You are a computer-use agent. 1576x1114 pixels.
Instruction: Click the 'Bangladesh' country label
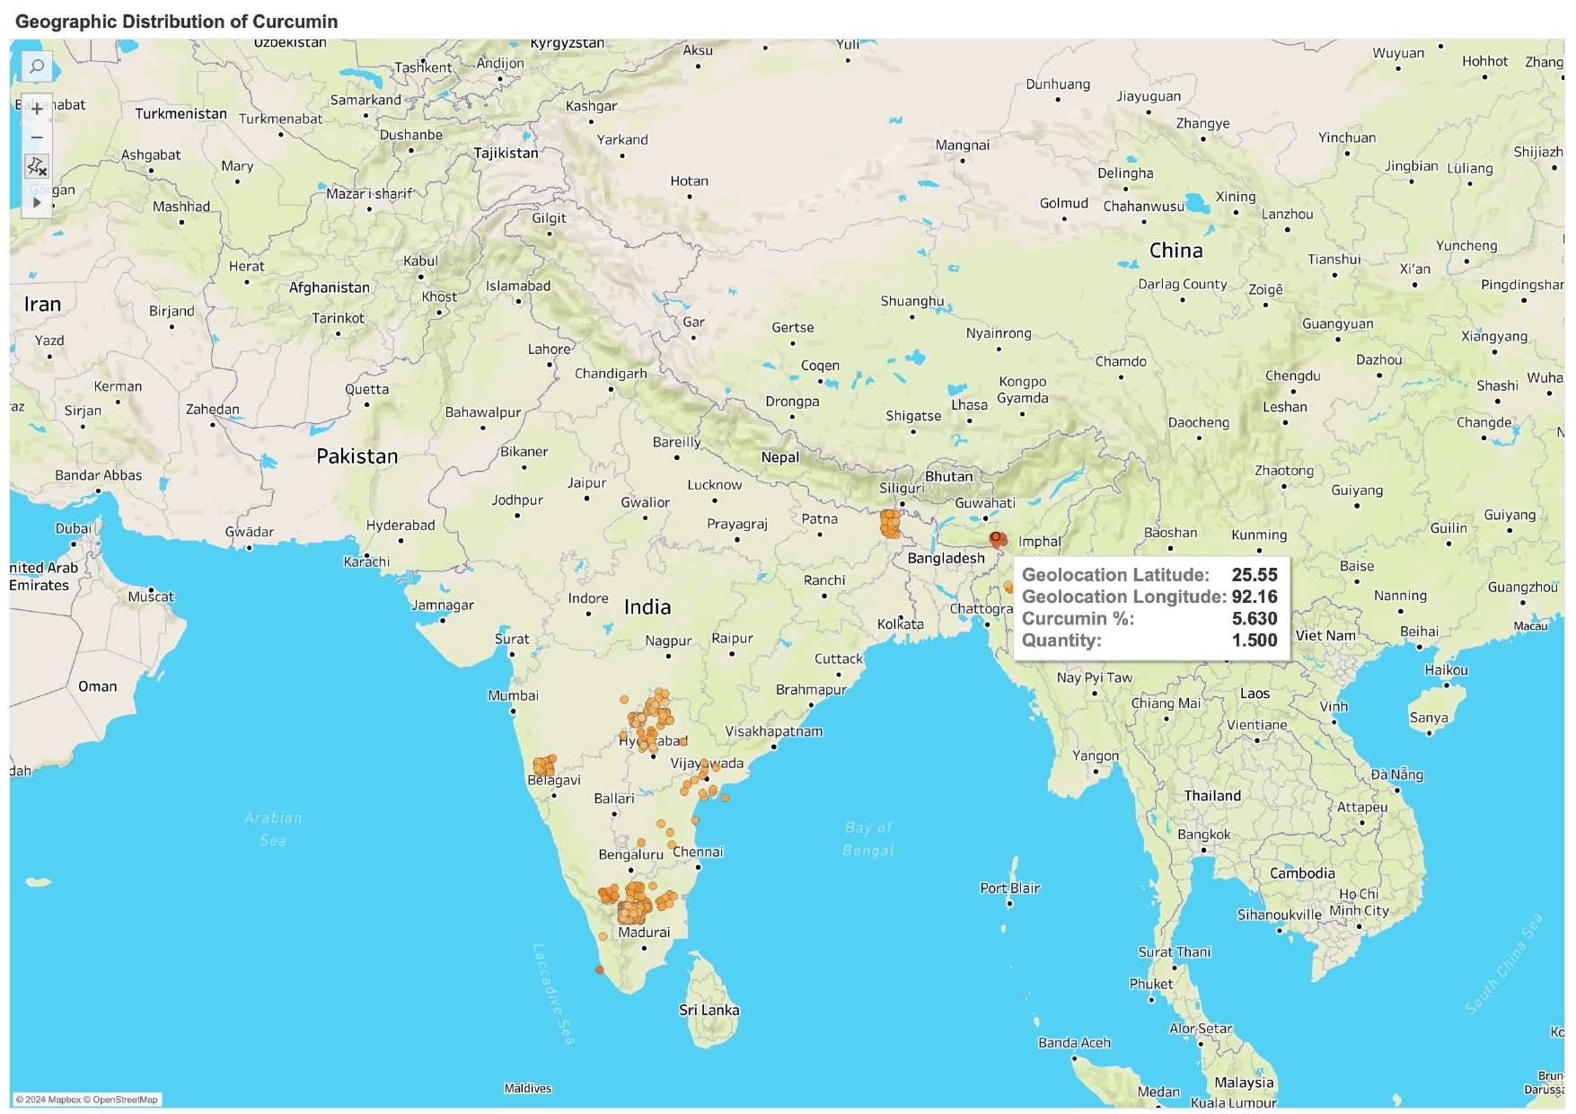[946, 558]
